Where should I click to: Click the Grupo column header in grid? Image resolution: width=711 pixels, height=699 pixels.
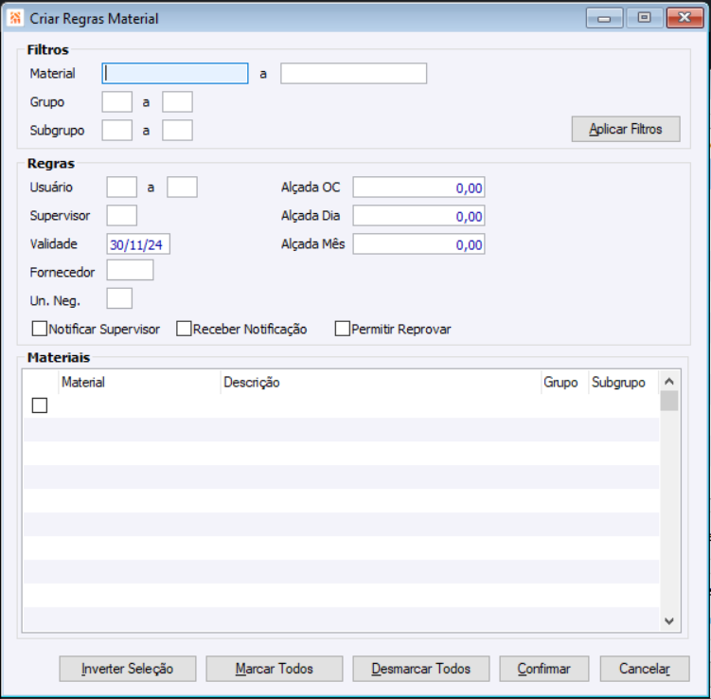tap(564, 382)
